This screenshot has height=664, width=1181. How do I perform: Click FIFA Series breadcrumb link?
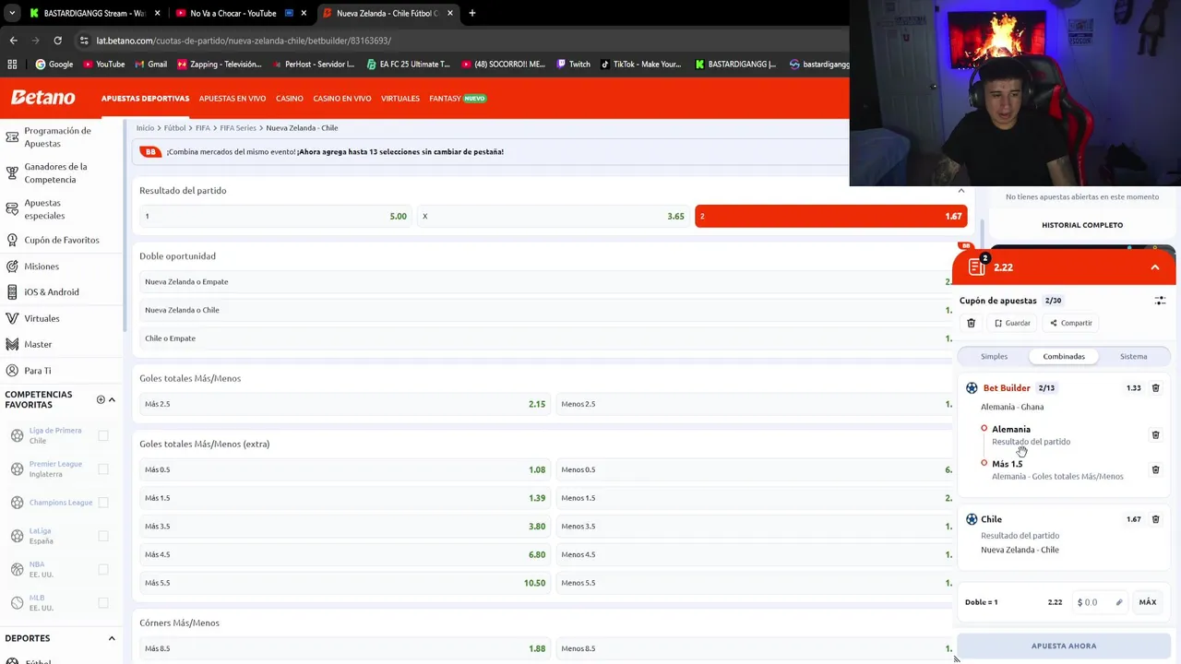(238, 128)
